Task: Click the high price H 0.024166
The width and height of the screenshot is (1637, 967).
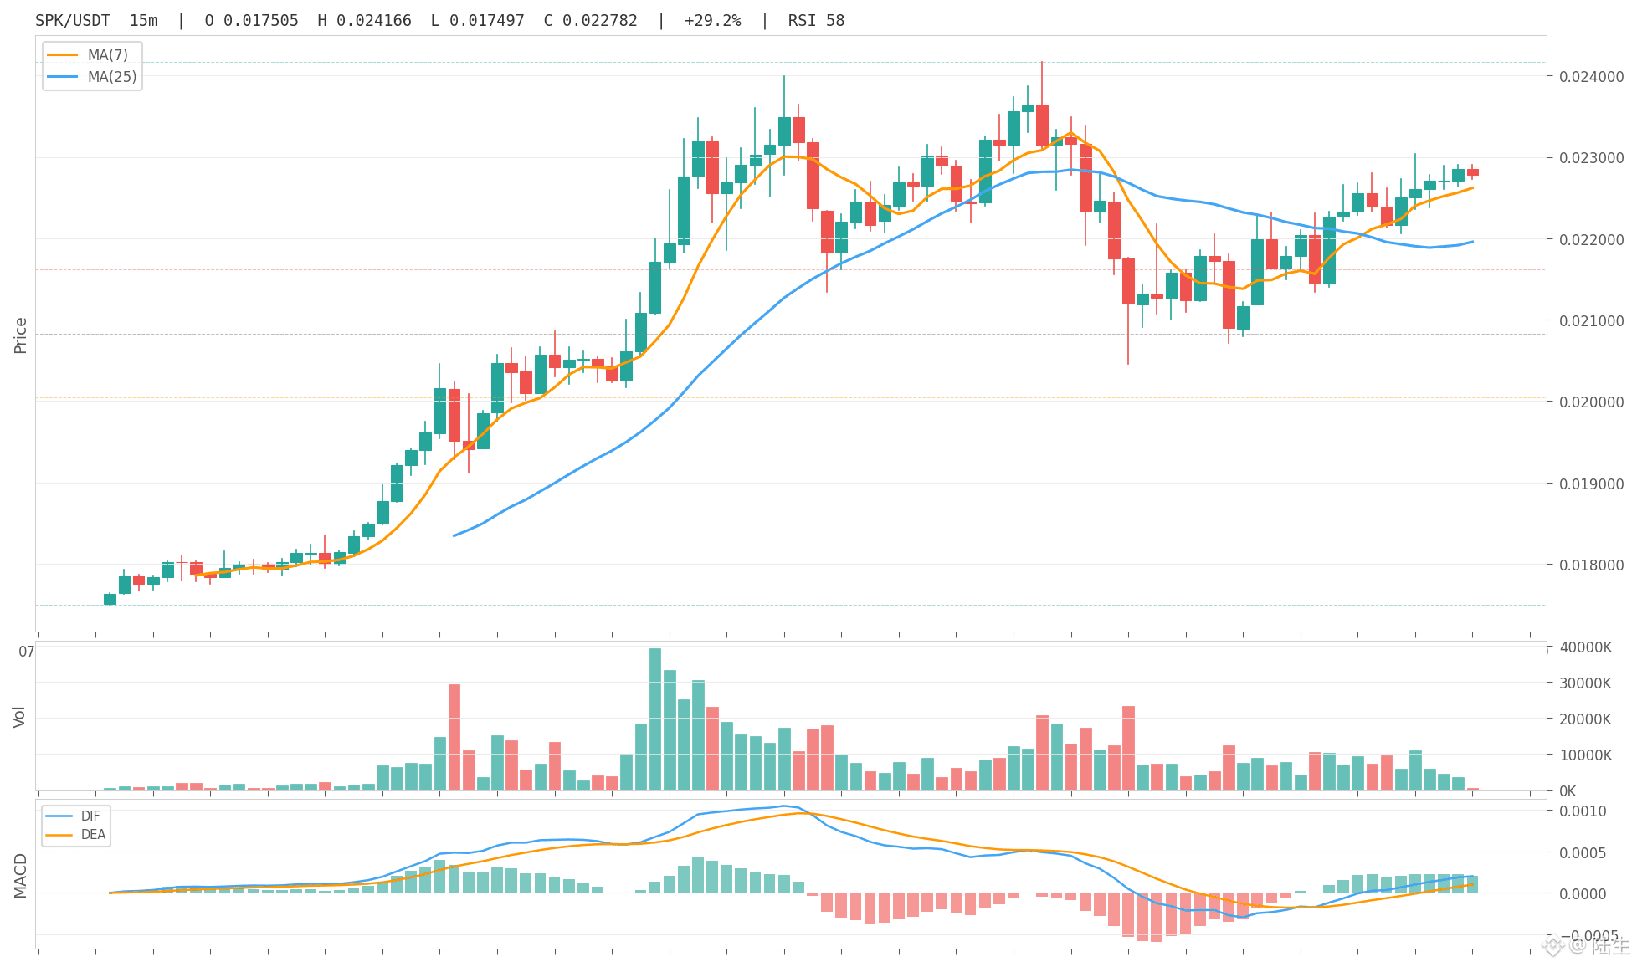Action: tap(364, 21)
